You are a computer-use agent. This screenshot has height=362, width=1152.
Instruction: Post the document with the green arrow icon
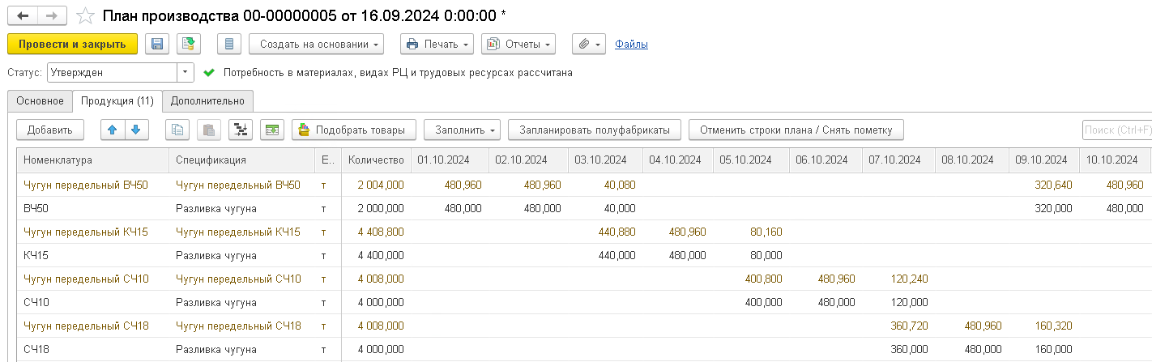click(188, 44)
